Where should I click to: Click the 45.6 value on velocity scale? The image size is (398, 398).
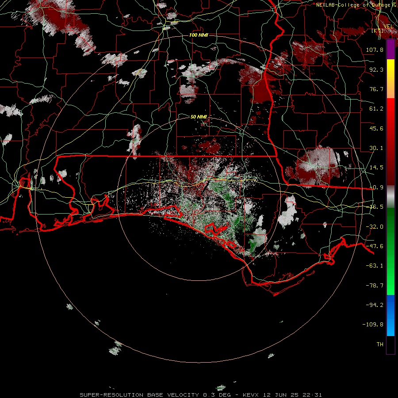[x=376, y=128]
